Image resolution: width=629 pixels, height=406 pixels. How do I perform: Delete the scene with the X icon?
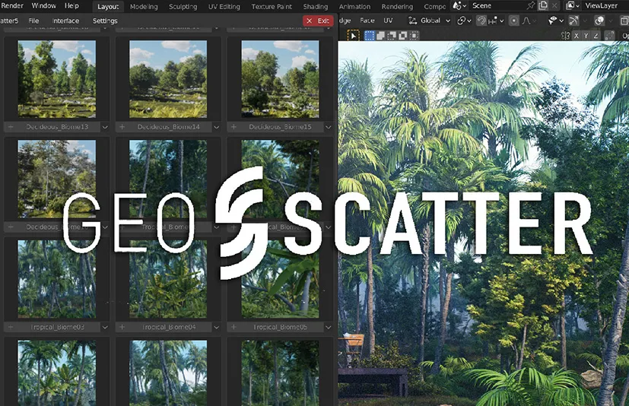point(554,5)
